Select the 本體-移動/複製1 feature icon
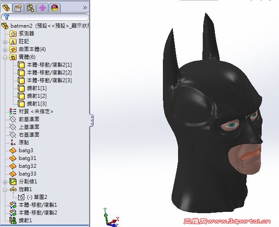279x227 pixels. pos(13,205)
